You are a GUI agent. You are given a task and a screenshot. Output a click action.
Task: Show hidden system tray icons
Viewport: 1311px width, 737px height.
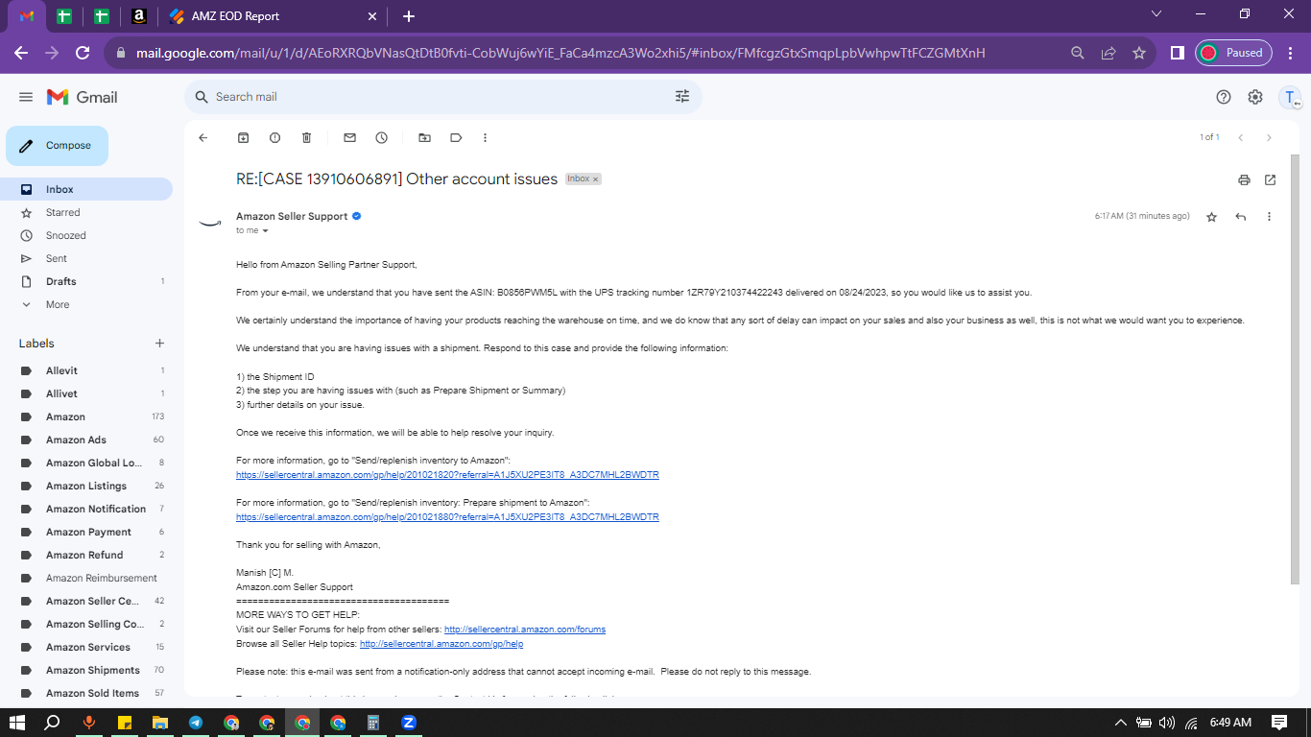coord(1120,723)
